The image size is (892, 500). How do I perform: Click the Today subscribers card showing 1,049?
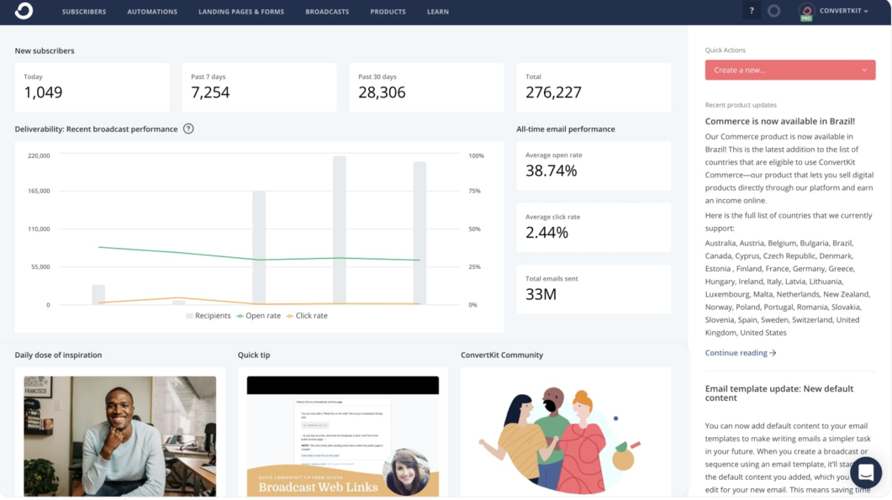92,87
